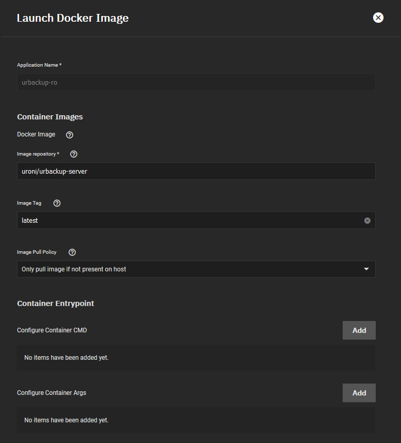Screen dimensions: 401x443
Task: Click the Image repository label
Action: pos(38,154)
